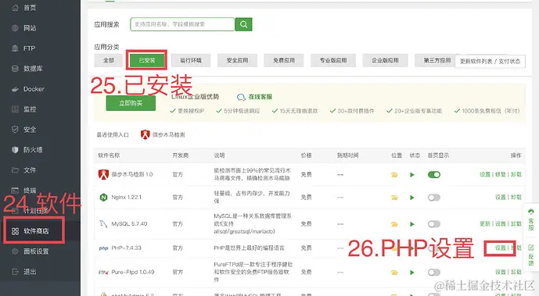
Task: Click the floating 客服 widget at right edge
Action: (x=531, y=219)
